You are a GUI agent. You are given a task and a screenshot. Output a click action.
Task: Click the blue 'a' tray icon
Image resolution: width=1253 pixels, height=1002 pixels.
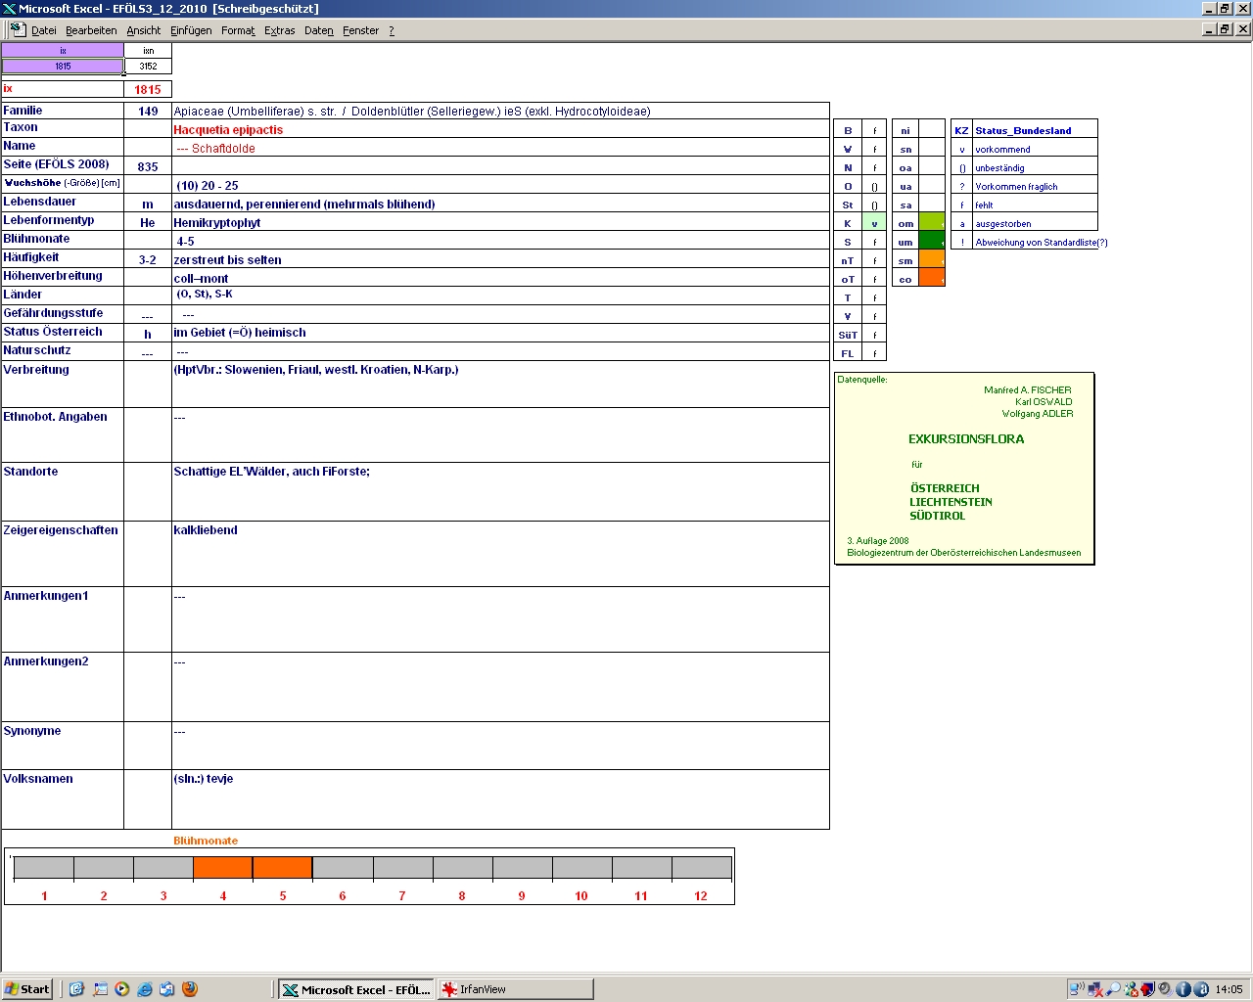tap(1201, 989)
